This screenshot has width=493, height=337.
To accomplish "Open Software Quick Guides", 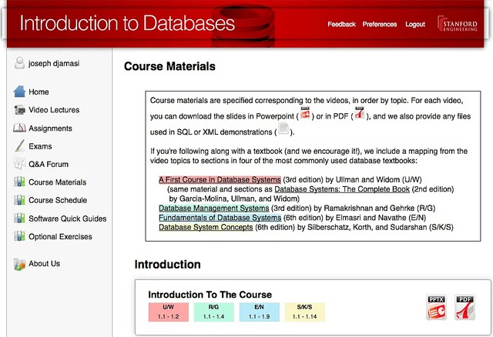I will coord(68,219).
